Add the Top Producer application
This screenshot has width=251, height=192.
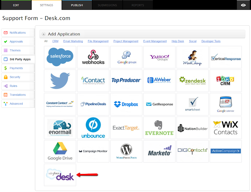coord(126,81)
